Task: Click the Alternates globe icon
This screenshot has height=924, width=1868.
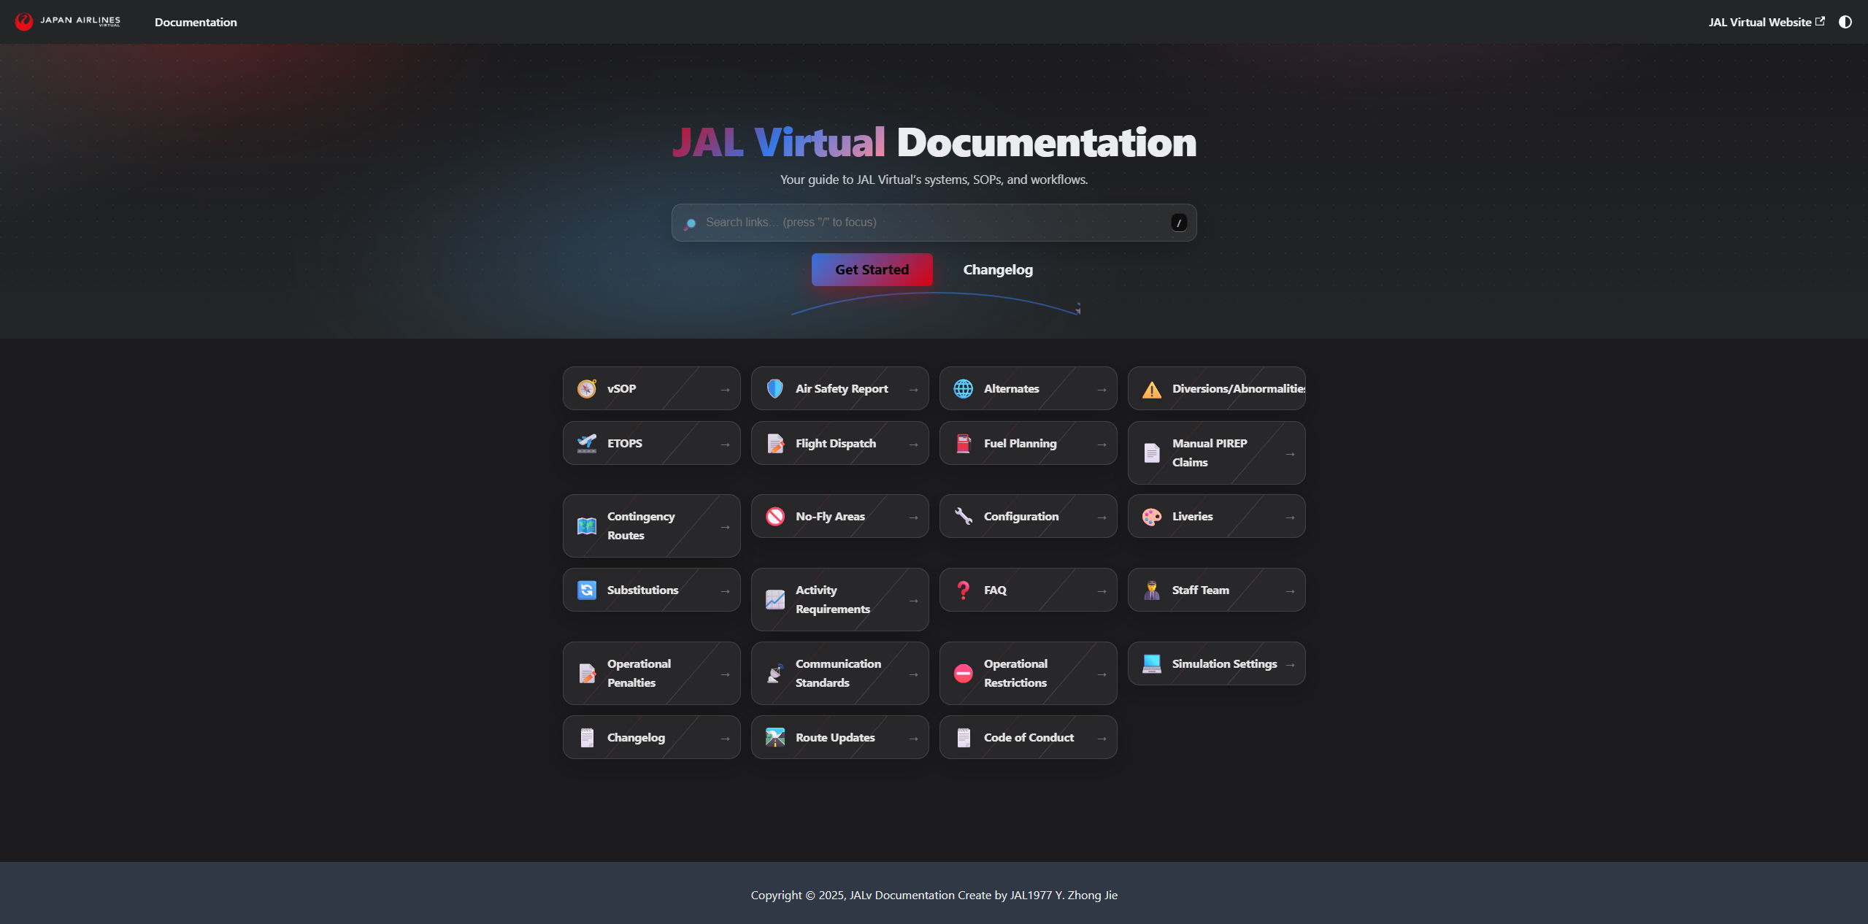Action: tap(963, 388)
